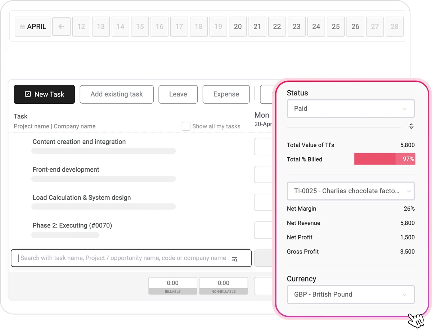
Task: Open Content creation and integration task
Action: pos(79,142)
